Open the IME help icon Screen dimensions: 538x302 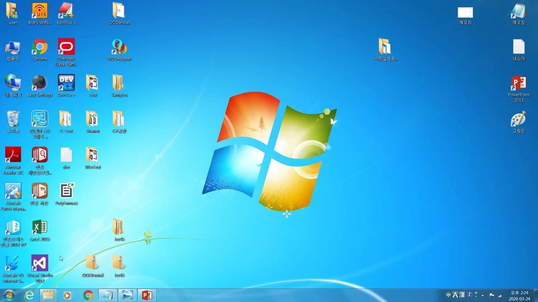tap(470, 295)
